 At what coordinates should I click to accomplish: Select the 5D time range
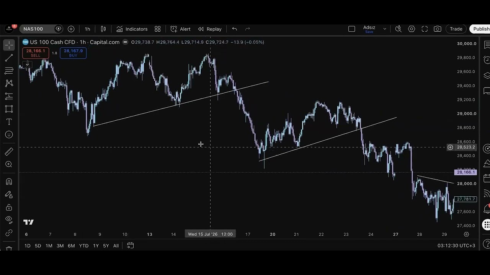tap(38, 246)
